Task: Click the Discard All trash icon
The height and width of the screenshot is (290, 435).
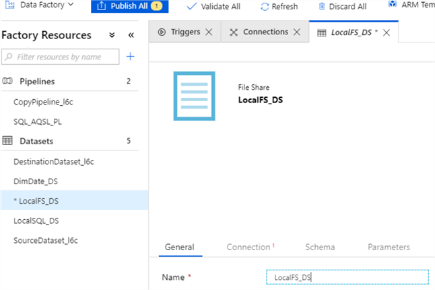Action: tap(322, 6)
